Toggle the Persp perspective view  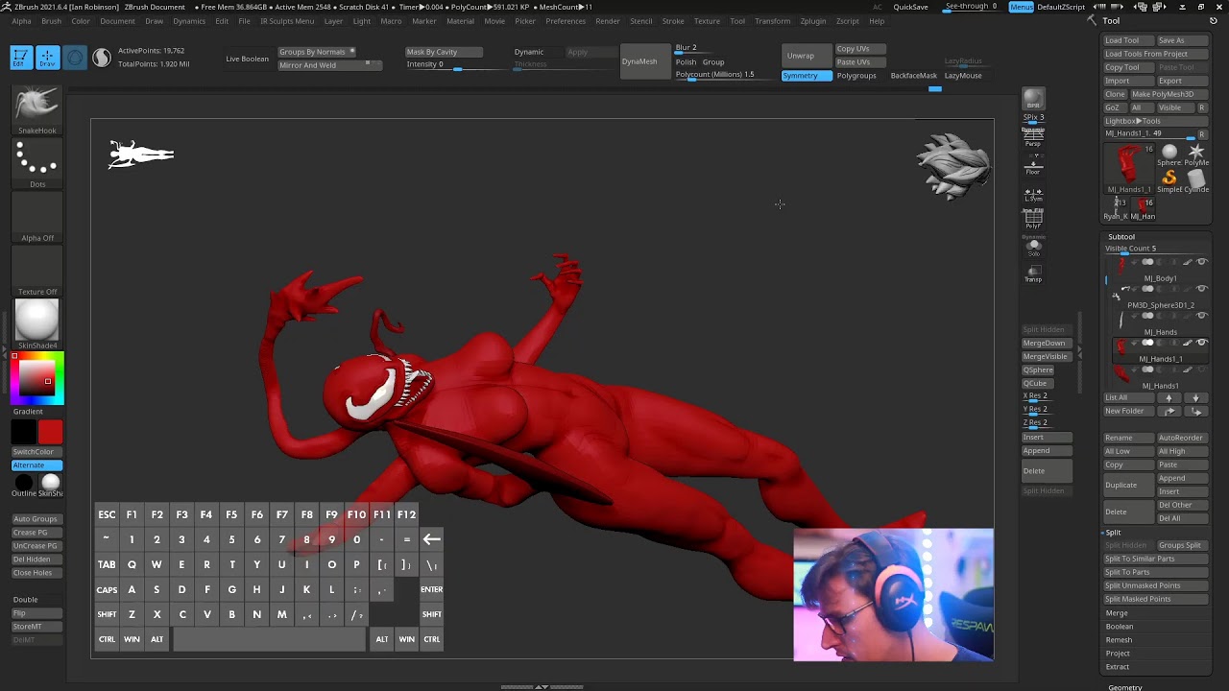pyautogui.click(x=1033, y=137)
